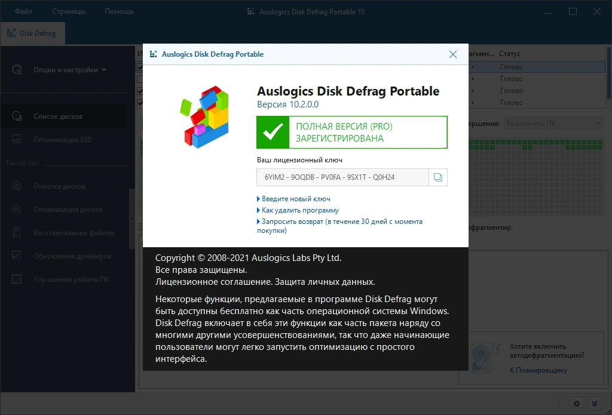This screenshot has height=415, width=612.
Task: Click the settings gear button in the bottom bar
Action: (x=577, y=404)
